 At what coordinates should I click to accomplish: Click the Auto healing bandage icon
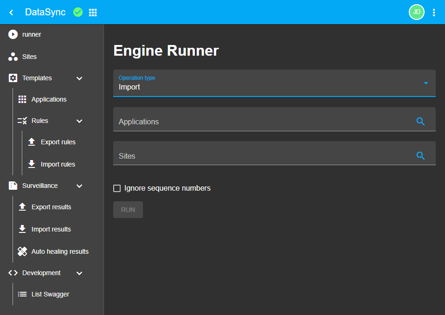tap(22, 251)
